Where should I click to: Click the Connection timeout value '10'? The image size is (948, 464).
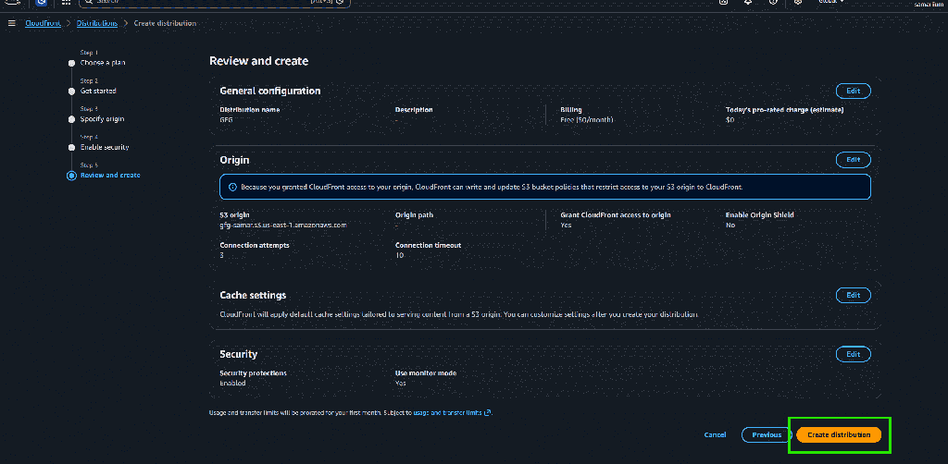tap(399, 255)
